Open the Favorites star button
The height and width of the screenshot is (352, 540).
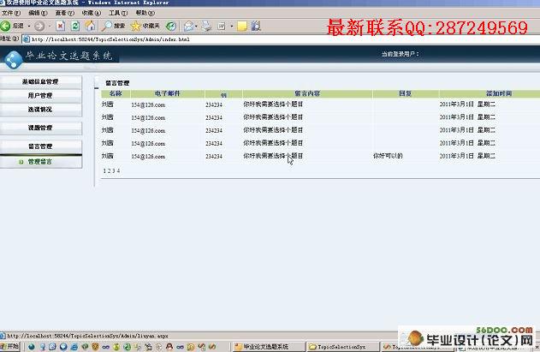click(136, 26)
